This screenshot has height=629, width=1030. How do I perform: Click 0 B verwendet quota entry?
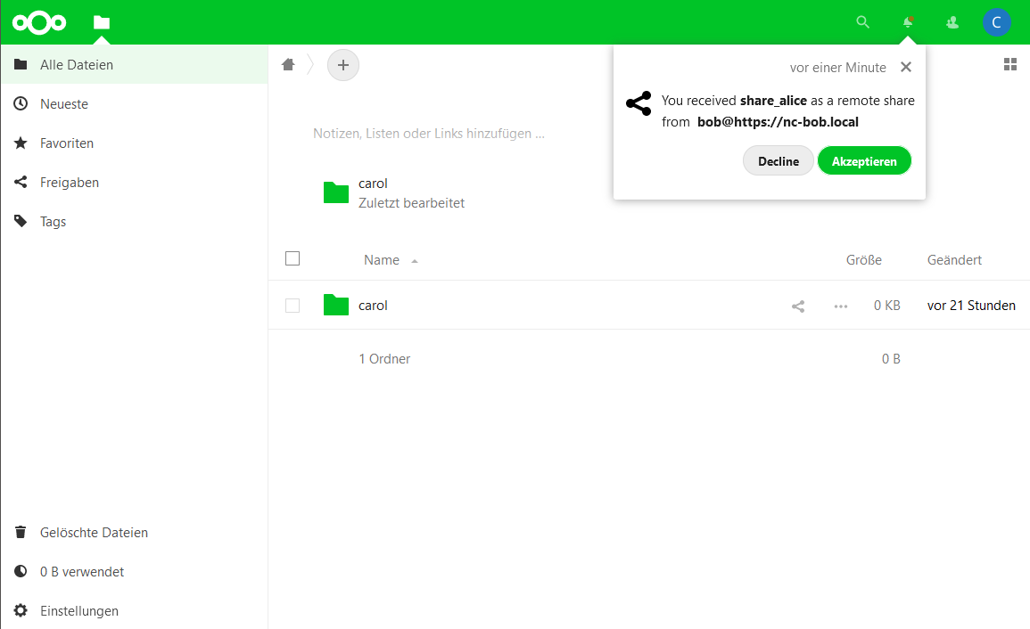(x=134, y=572)
